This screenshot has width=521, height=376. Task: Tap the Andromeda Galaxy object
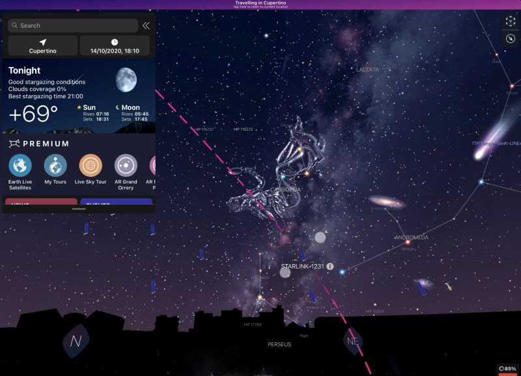387,202
